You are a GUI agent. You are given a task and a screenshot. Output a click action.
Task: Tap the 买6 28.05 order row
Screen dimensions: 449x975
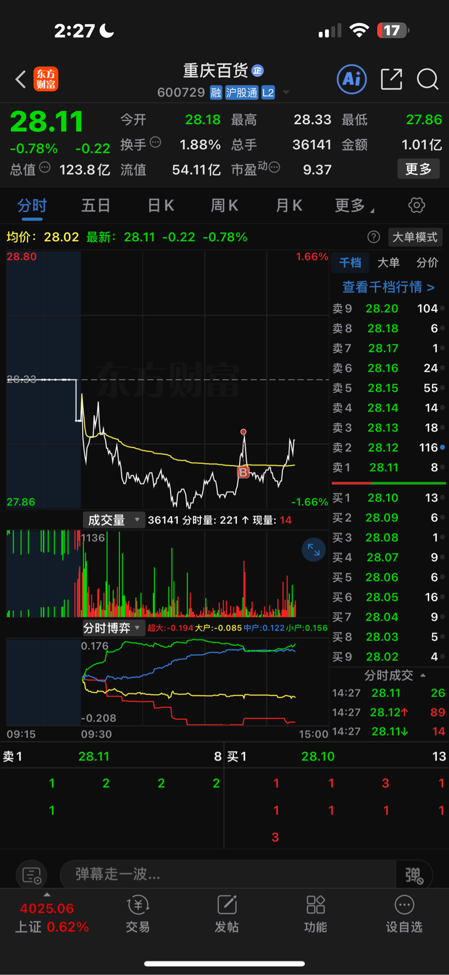(388, 597)
